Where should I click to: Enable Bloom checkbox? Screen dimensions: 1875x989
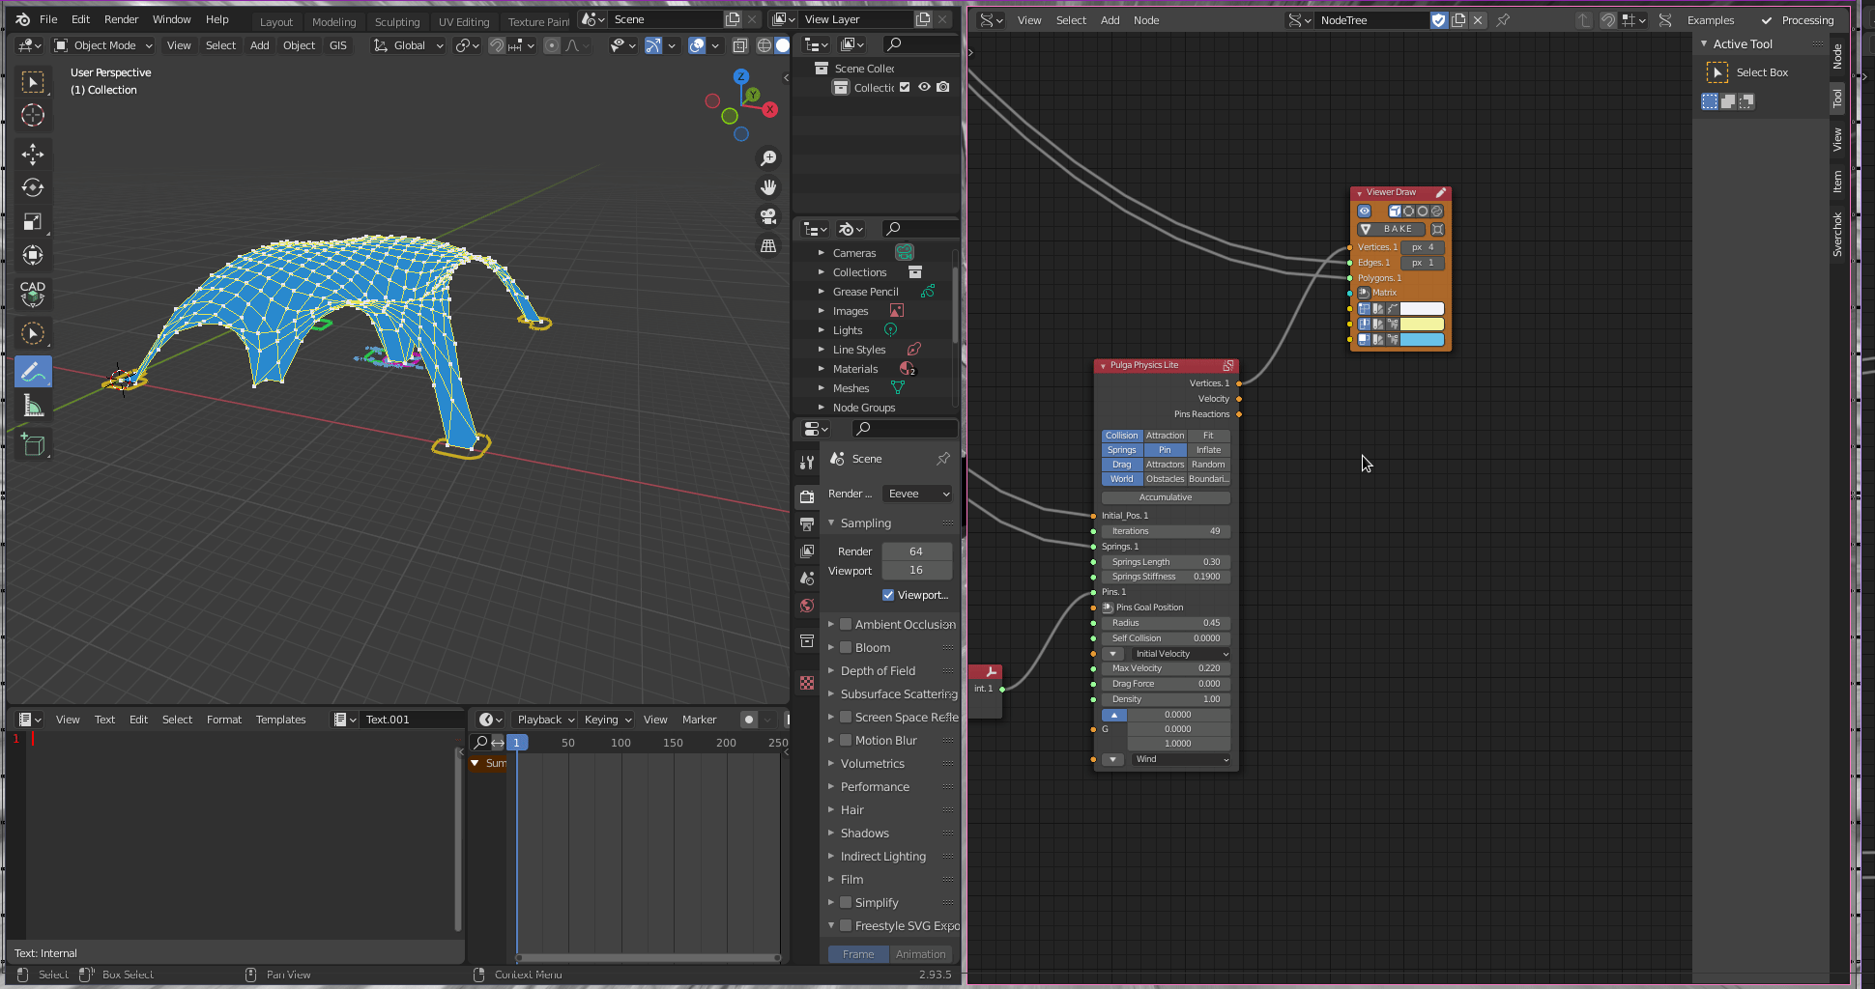pos(846,648)
